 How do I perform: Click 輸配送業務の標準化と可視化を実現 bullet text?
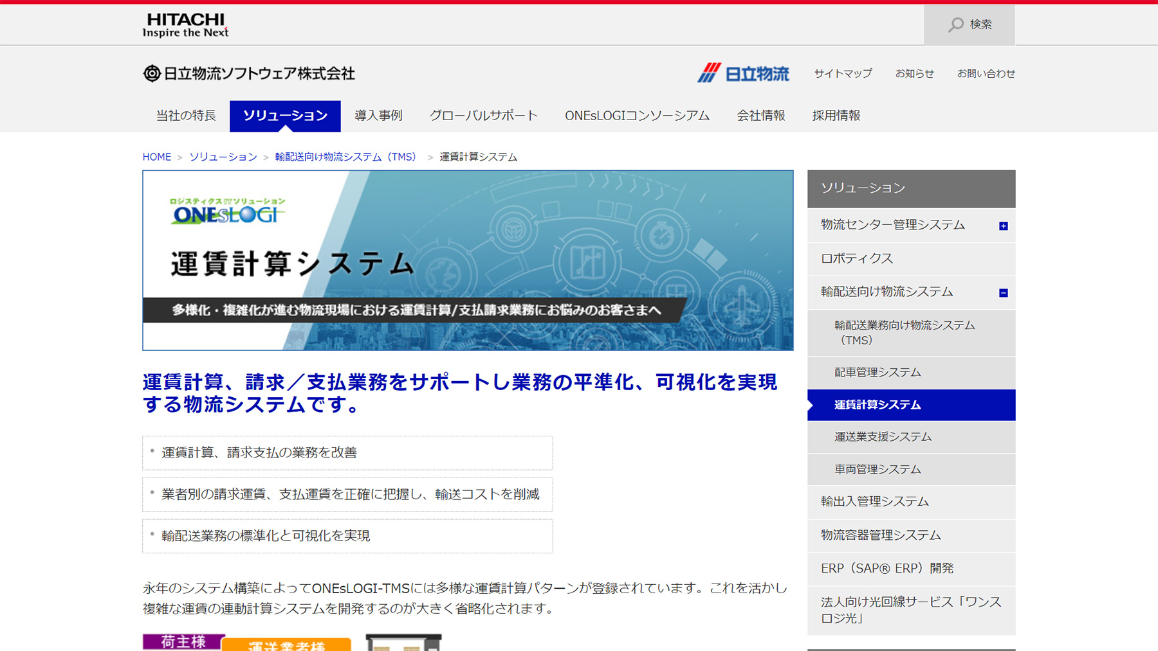click(x=266, y=536)
